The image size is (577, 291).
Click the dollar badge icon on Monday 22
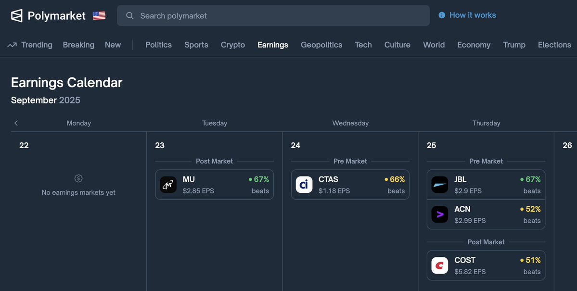78,178
